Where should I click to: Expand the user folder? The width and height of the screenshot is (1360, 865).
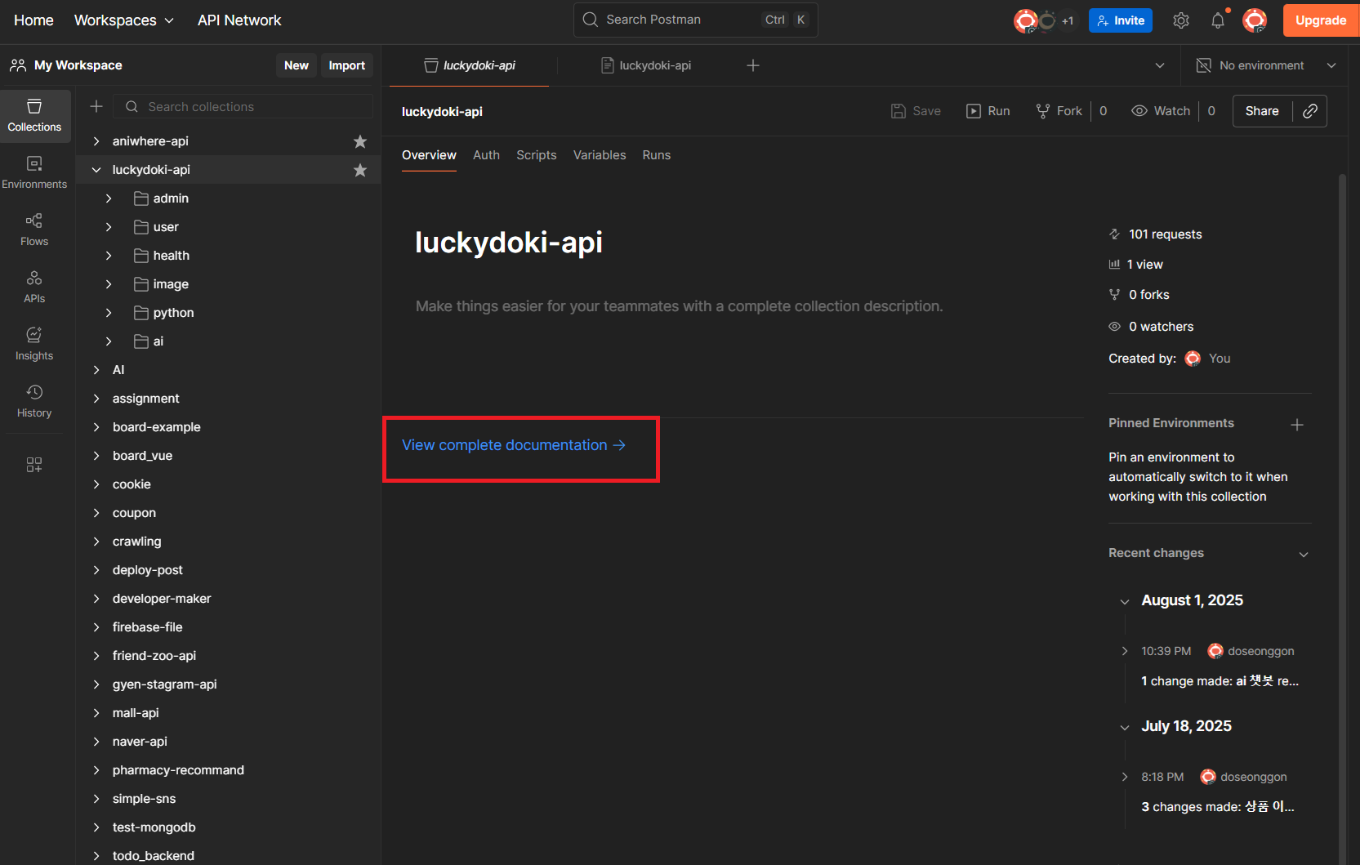point(109,227)
